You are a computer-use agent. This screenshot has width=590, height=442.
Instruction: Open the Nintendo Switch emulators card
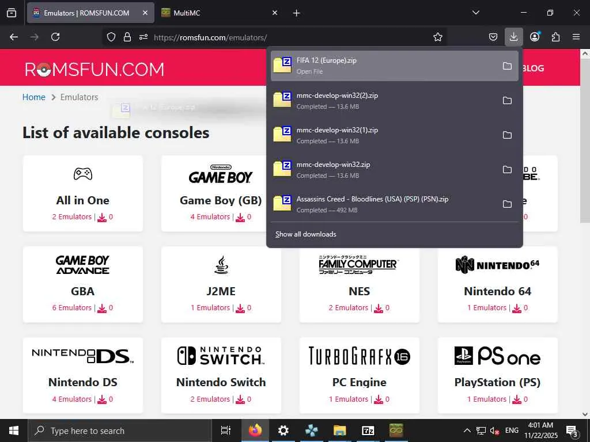[221, 375]
